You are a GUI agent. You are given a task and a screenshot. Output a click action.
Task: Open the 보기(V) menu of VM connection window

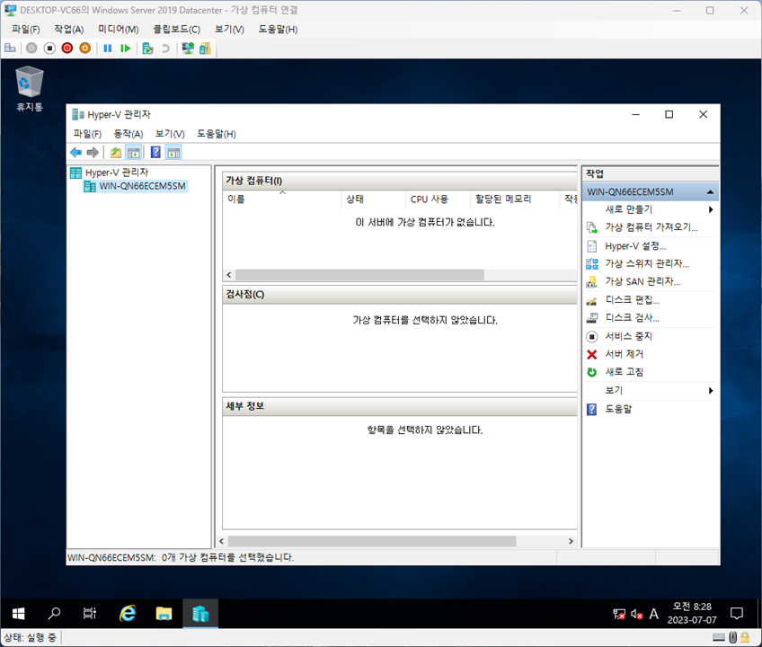pyautogui.click(x=229, y=29)
